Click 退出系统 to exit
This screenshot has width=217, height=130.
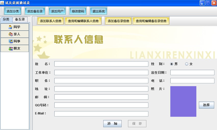tap(98, 11)
